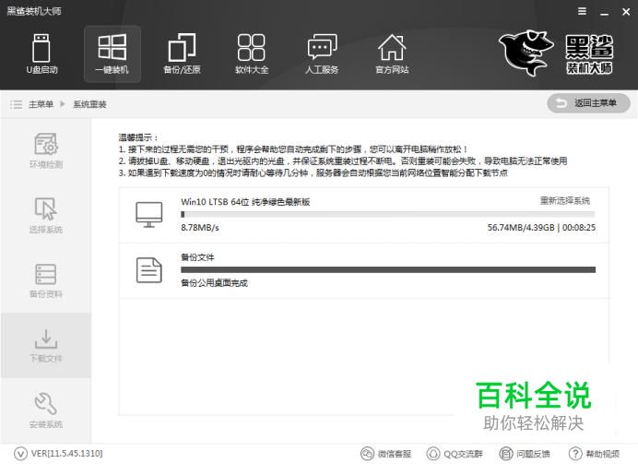Click 重新选择系统 link
The height and width of the screenshot is (464, 638).
[x=565, y=201]
